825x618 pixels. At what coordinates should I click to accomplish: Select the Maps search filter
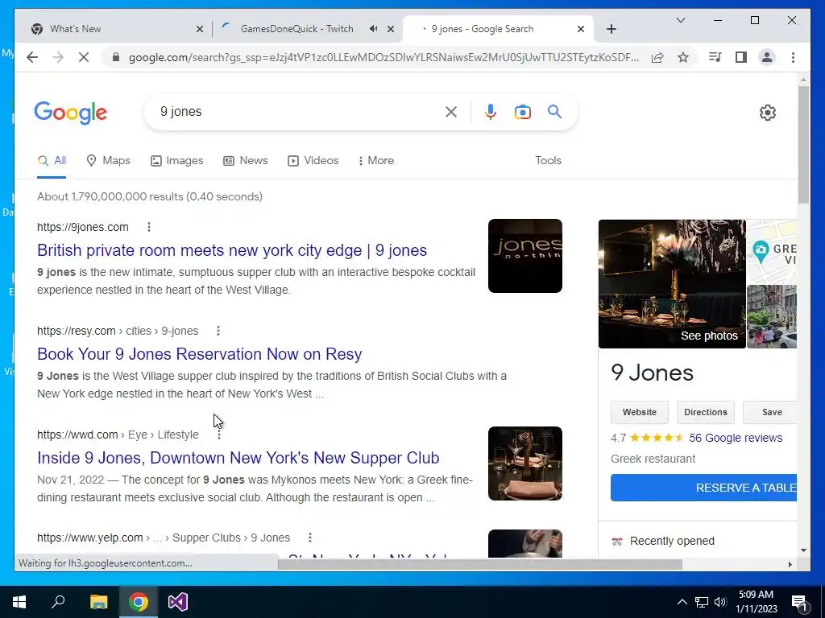coord(108,161)
